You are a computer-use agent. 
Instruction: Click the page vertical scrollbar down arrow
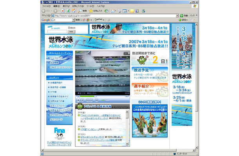coord(196,147)
